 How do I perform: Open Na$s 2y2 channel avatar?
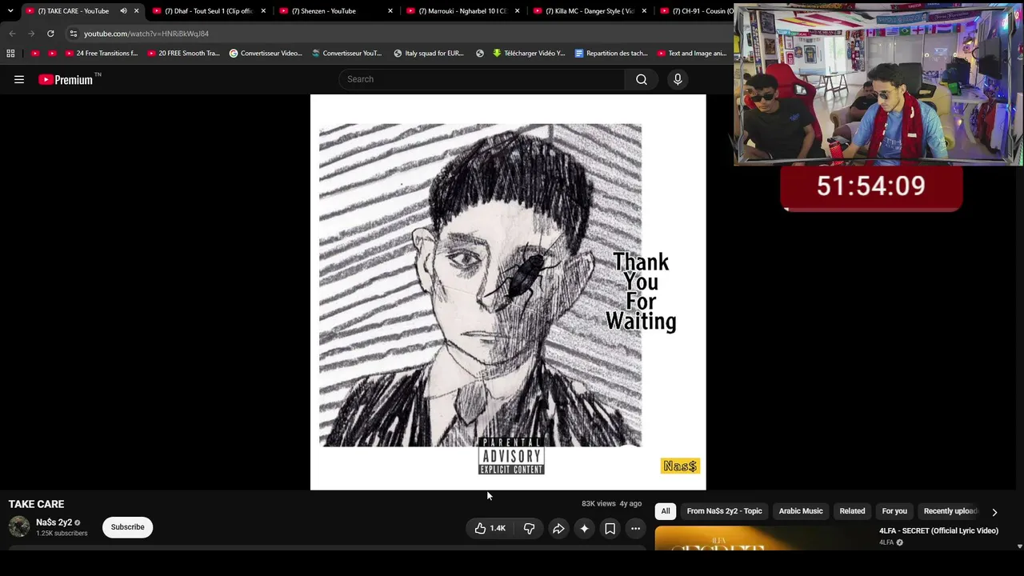point(19,526)
